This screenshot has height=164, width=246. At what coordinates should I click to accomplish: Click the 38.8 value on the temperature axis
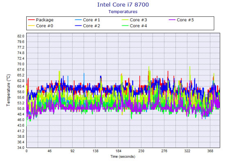point(21,137)
